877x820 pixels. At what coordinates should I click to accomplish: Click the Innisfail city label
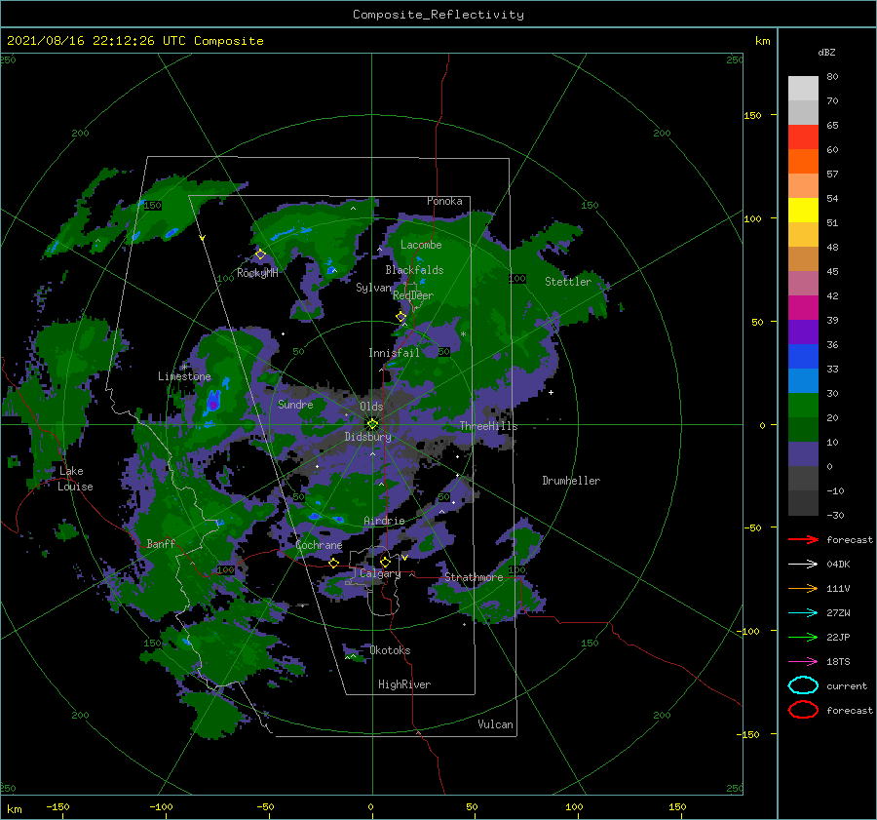click(x=394, y=353)
